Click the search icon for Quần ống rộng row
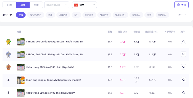 pos(183,80)
